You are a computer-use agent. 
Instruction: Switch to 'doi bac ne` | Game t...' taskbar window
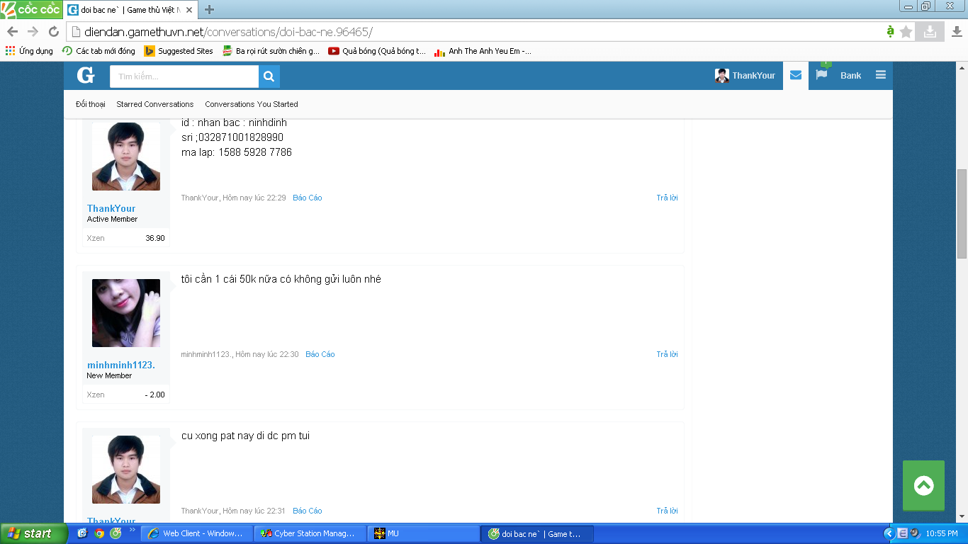click(x=537, y=533)
